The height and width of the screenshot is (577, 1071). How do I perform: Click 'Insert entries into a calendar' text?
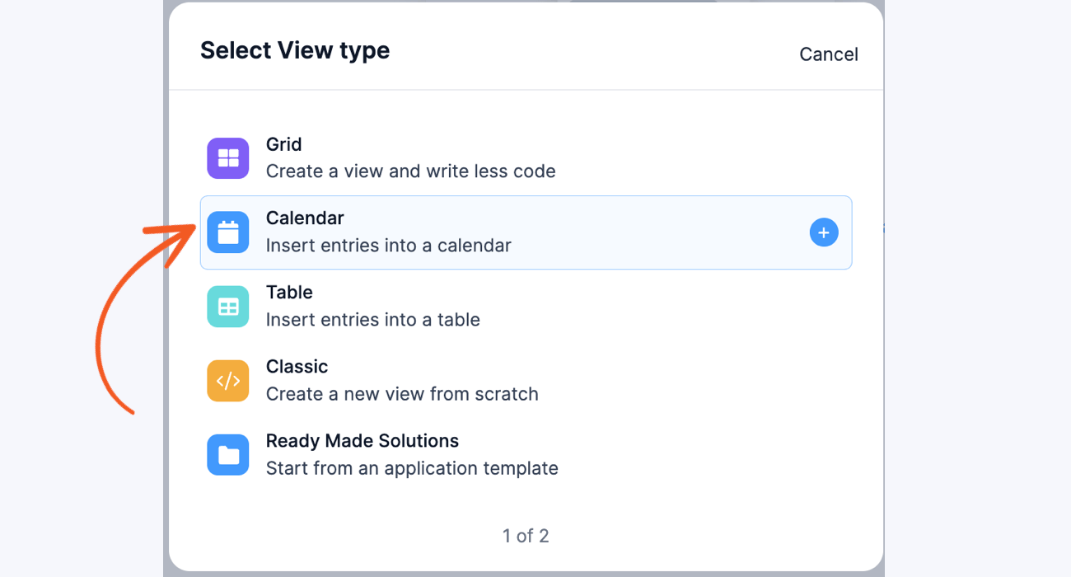[388, 245]
